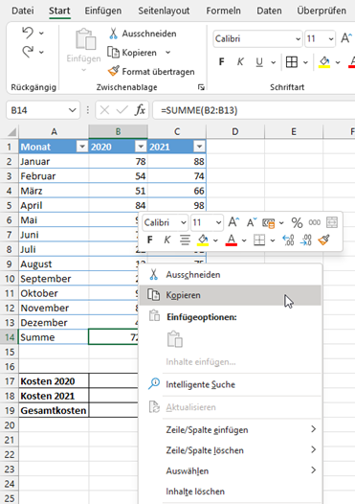Open the Monat column filter dropdown
Viewport: 355px width, 504px height.
(82, 147)
